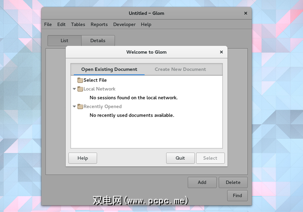Choose the Select File row label

[95, 80]
